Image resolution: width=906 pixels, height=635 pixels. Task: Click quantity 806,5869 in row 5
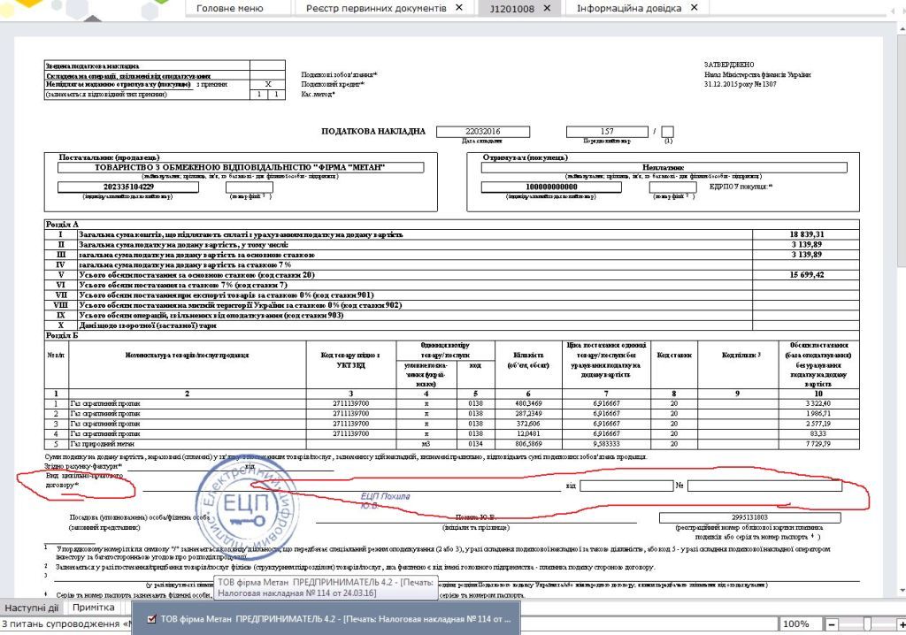pos(528,444)
